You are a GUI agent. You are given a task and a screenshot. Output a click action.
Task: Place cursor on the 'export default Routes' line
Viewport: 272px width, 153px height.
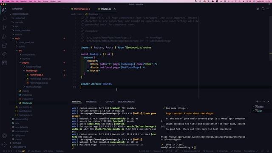point(96,84)
